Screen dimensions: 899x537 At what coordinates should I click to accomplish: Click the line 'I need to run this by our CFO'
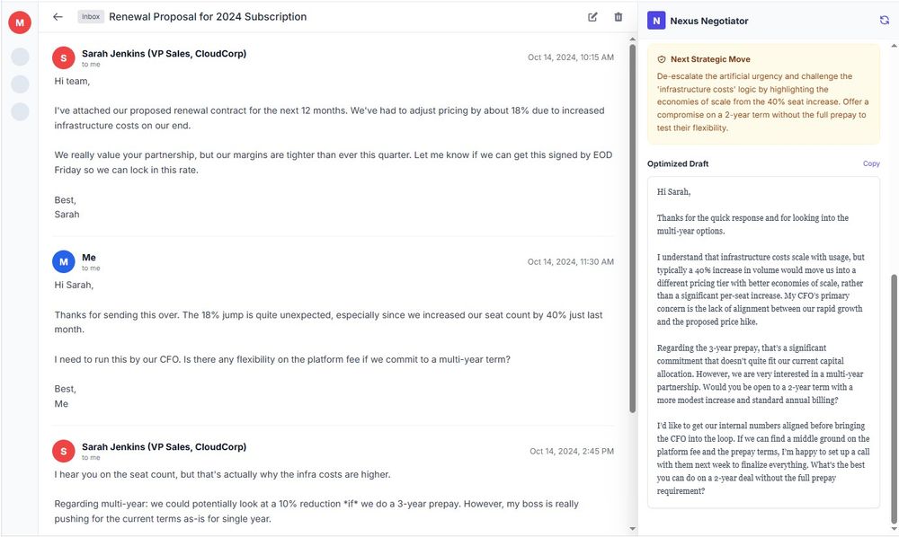point(117,359)
